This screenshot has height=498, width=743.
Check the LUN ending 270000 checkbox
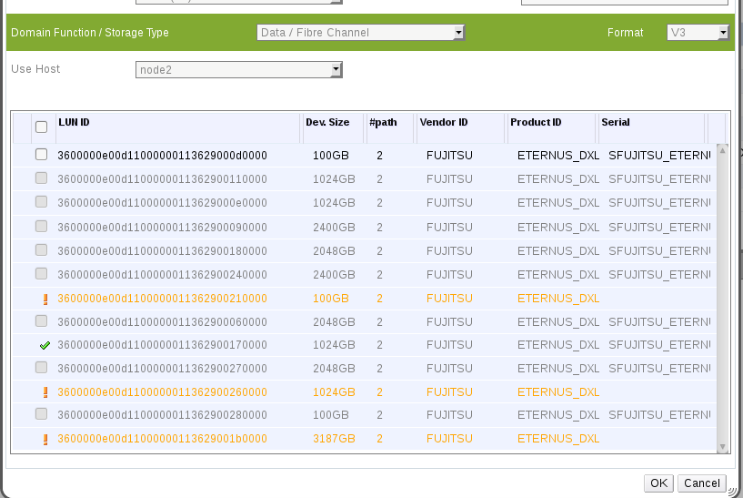coord(41,368)
